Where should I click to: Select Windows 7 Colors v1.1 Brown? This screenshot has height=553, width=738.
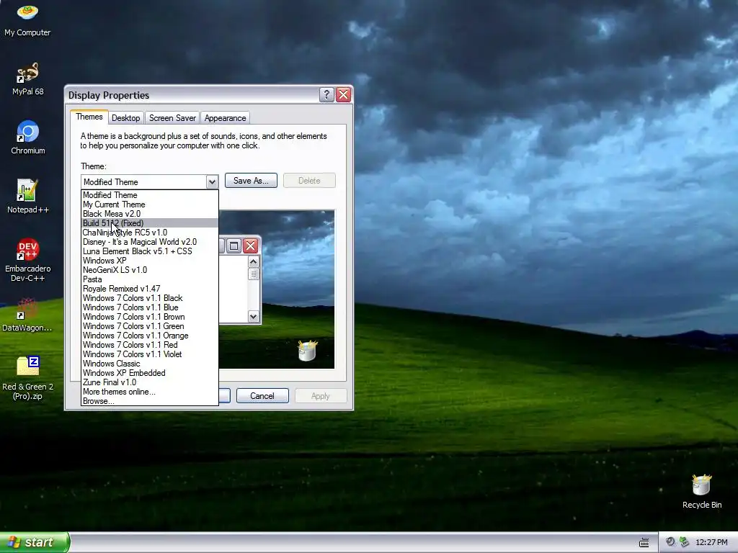coord(150,317)
